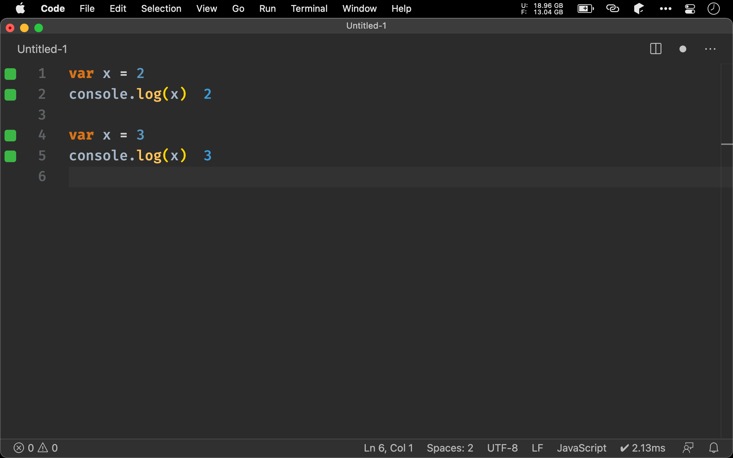Open the View menu

[207, 9]
